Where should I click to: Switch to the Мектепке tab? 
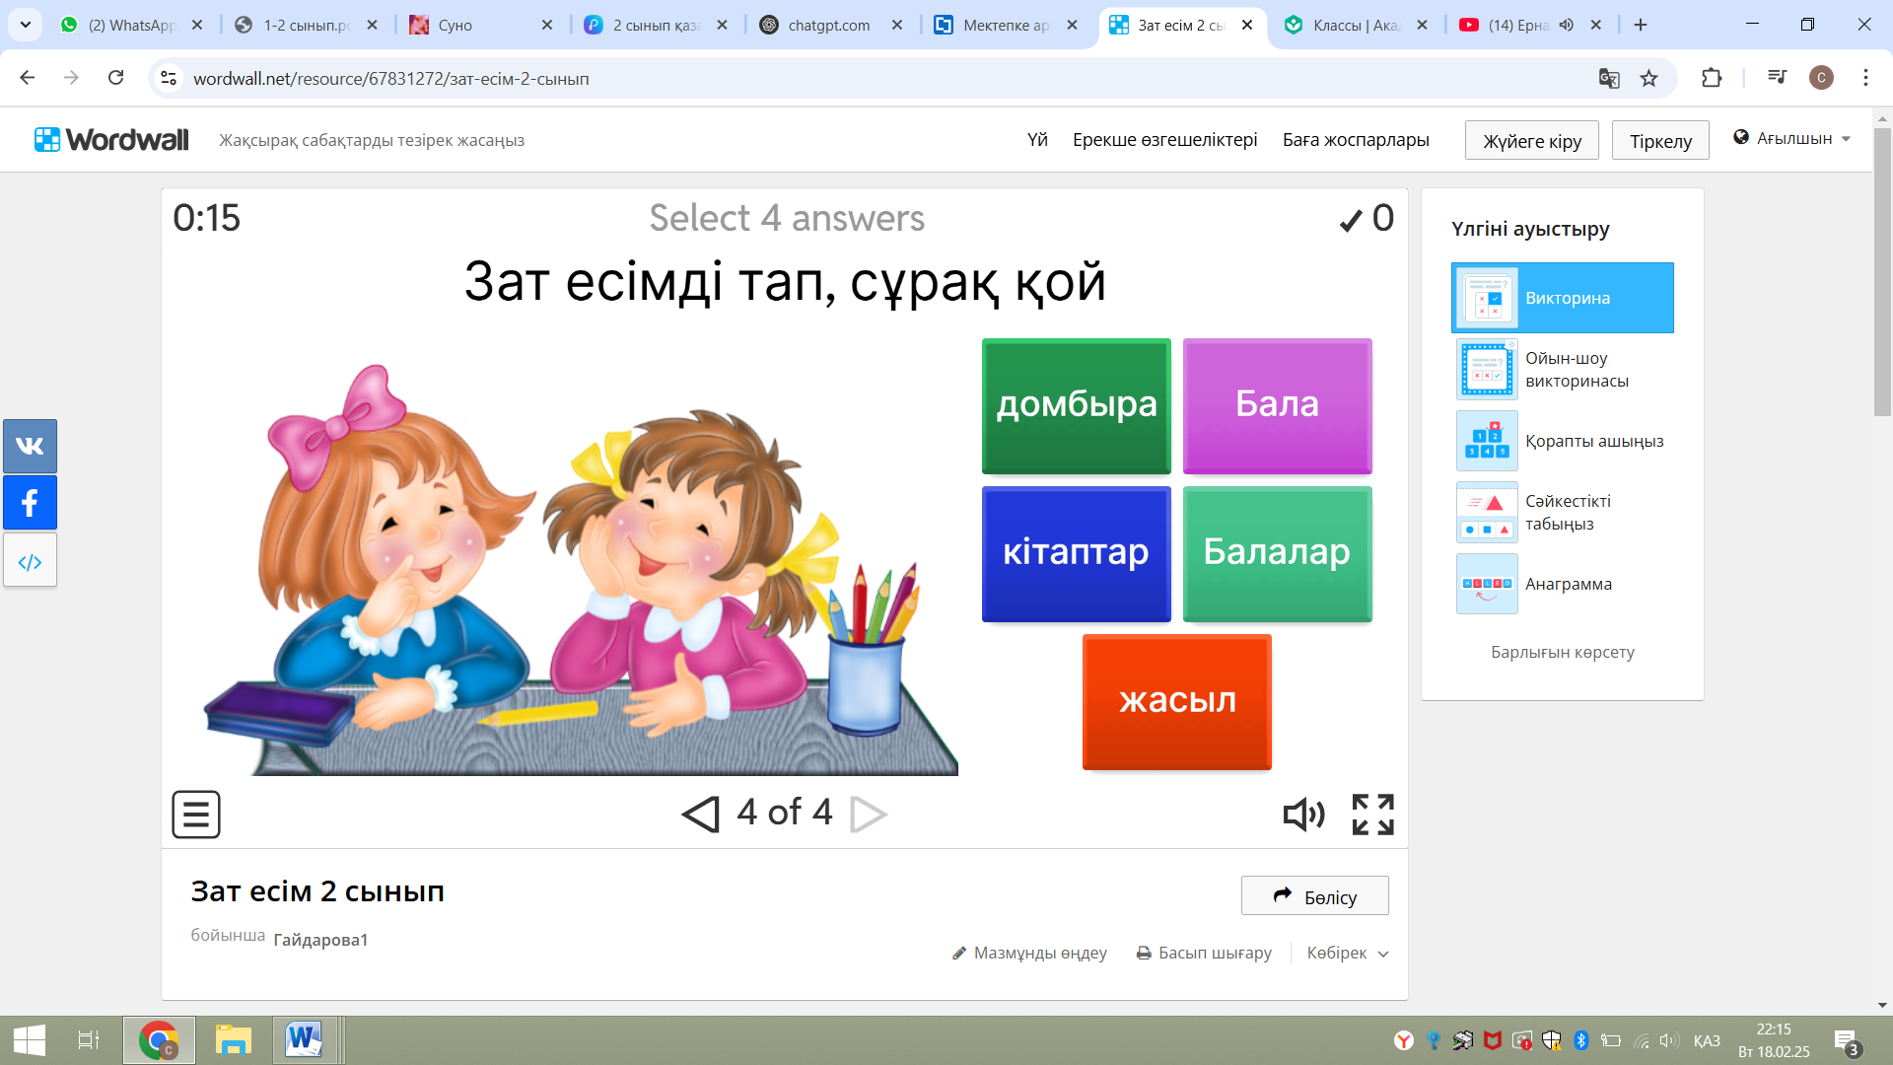coord(1007,25)
